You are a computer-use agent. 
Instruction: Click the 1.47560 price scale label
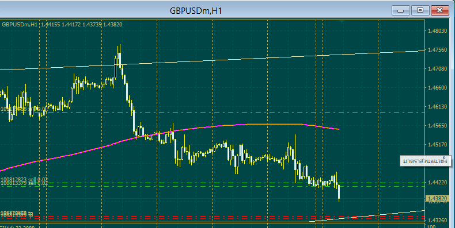[438, 50]
